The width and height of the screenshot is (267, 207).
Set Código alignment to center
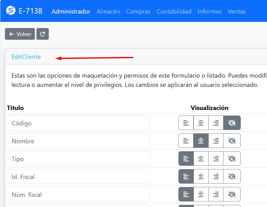[201, 123]
